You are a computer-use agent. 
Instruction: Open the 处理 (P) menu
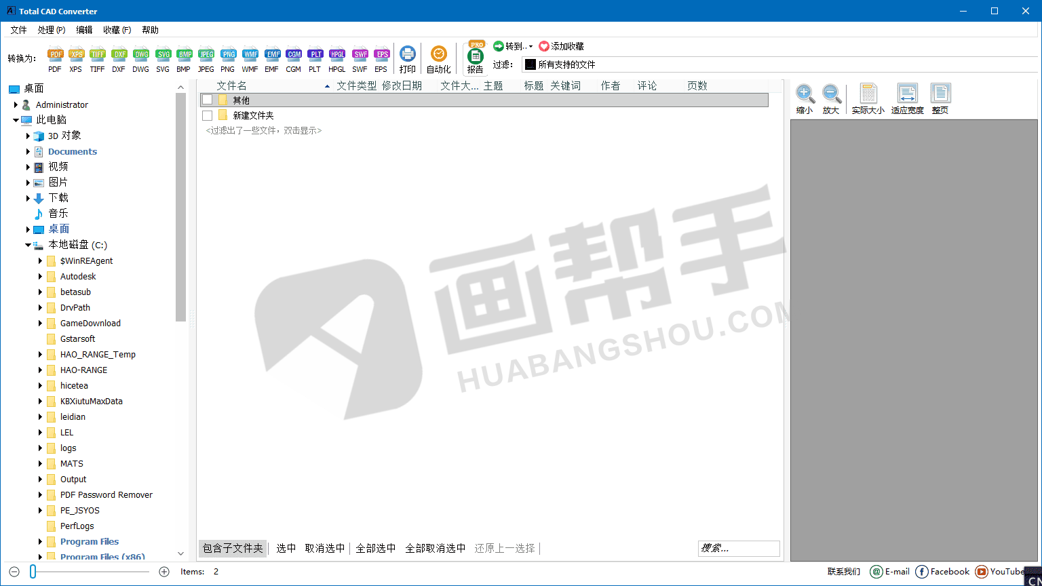tap(52, 30)
